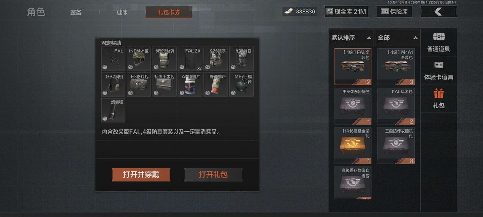The width and height of the screenshot is (483, 217).
Task: Open the 普通道具 chest category
Action: click(x=439, y=42)
